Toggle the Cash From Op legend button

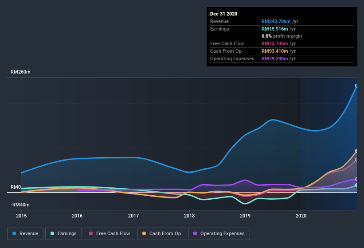161,234
